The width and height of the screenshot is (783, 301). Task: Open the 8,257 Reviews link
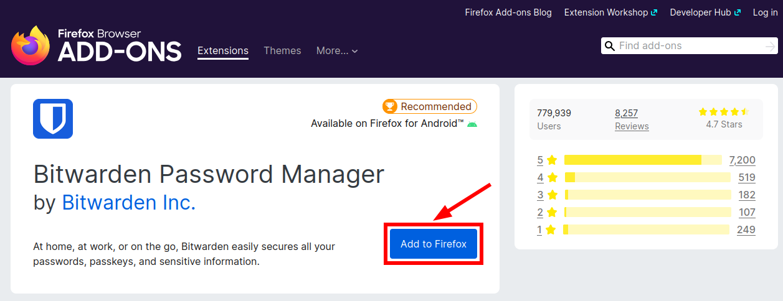click(632, 119)
